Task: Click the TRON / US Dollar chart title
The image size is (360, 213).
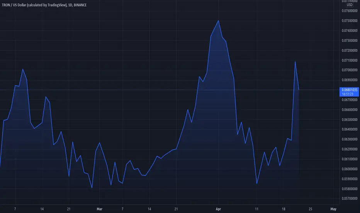Action: point(44,5)
